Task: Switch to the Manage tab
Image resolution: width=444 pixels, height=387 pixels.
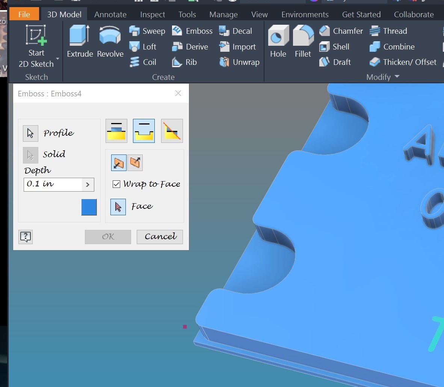Action: [x=224, y=14]
